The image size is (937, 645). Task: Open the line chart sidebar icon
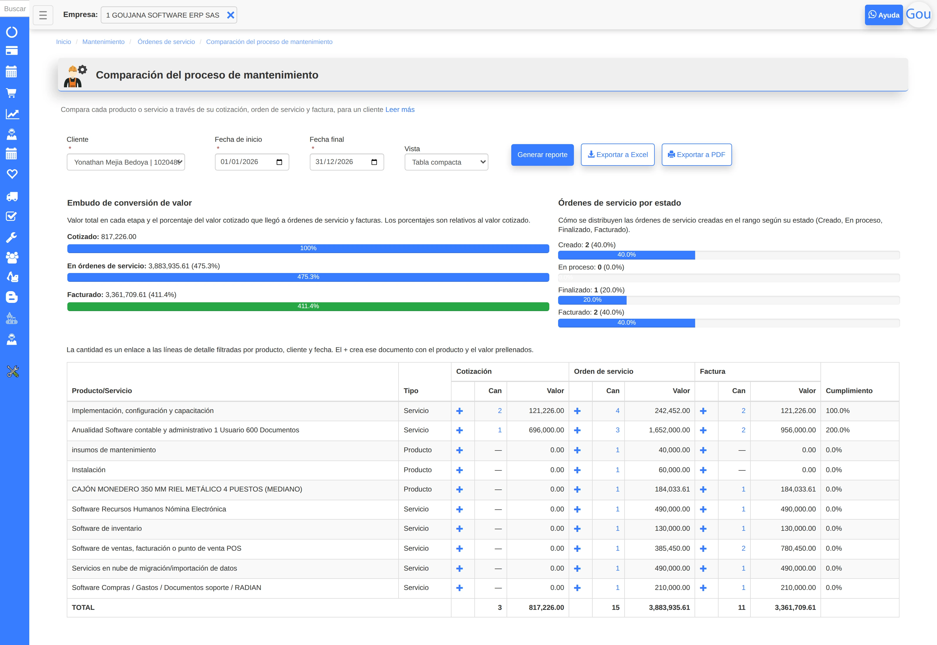click(13, 114)
